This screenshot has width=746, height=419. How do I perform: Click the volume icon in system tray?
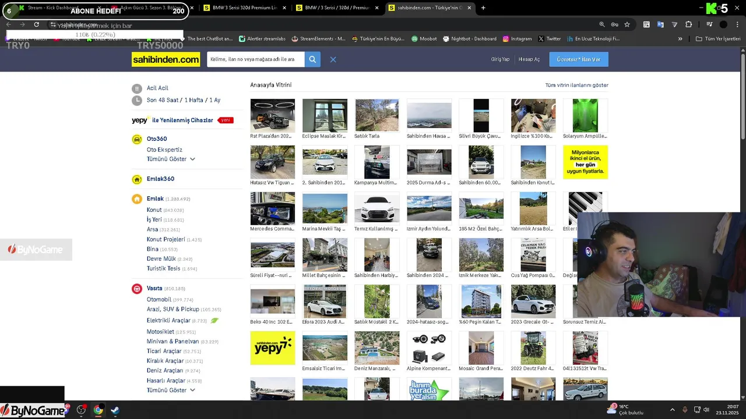706,410
